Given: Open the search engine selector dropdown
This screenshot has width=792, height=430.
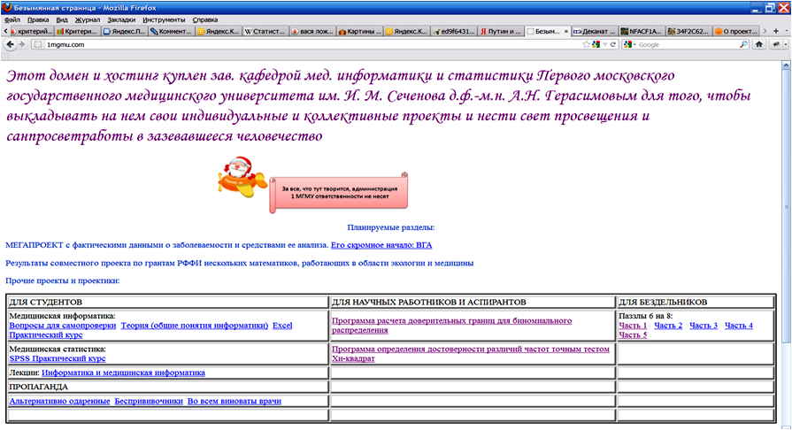Looking at the screenshot, I should tap(630, 44).
